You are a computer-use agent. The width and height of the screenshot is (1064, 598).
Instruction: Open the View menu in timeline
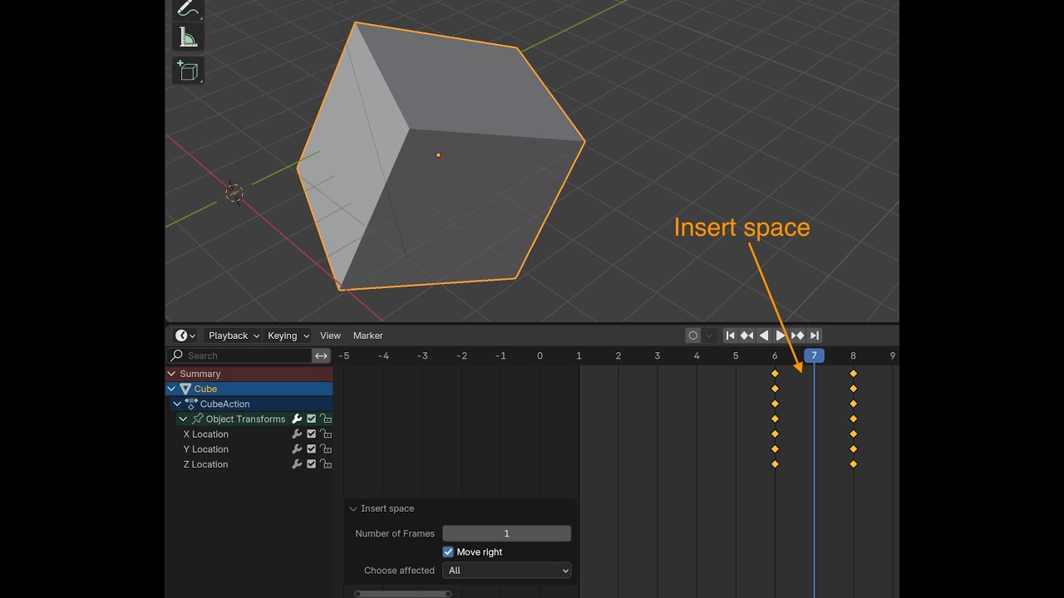point(330,336)
